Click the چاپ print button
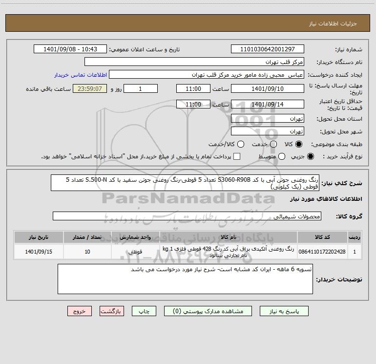The width and height of the screenshot is (376, 364). coord(144,311)
